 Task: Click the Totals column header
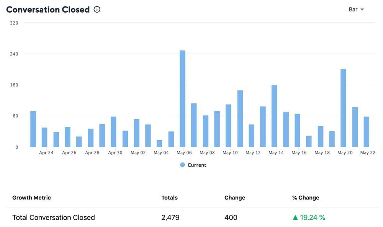click(x=169, y=198)
